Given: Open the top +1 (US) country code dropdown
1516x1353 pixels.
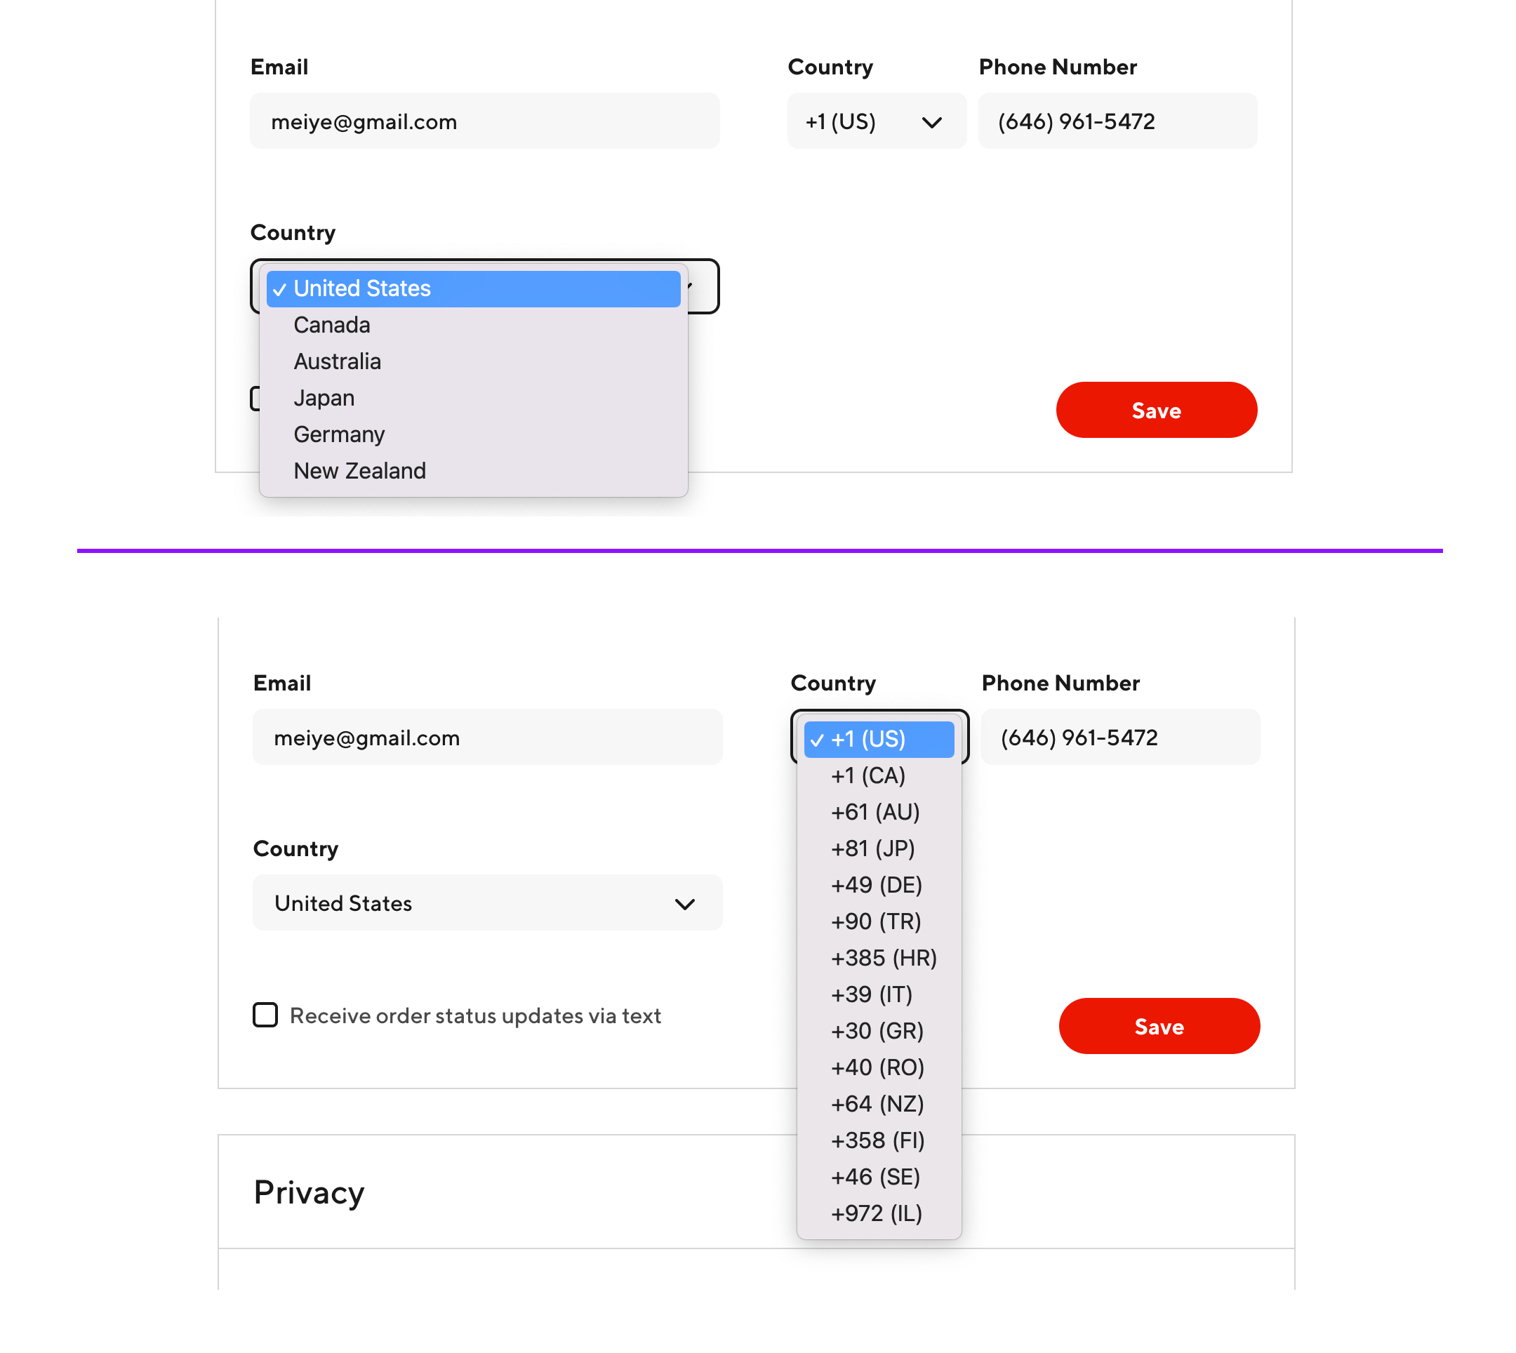Looking at the screenshot, I should pyautogui.click(x=877, y=121).
